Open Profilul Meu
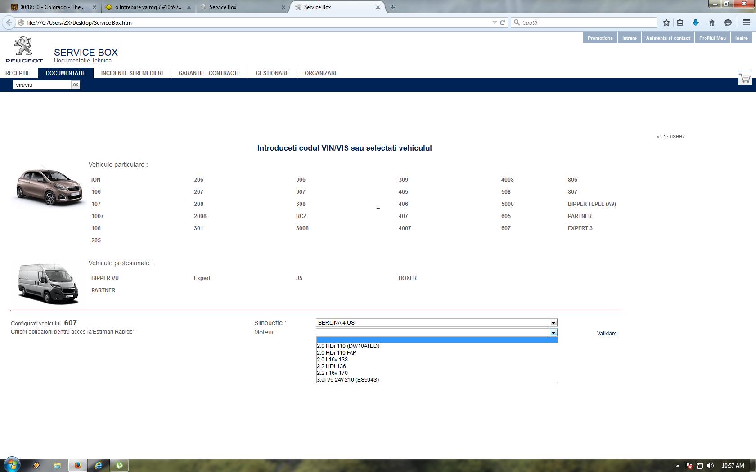The width and height of the screenshot is (756, 472). (x=712, y=38)
